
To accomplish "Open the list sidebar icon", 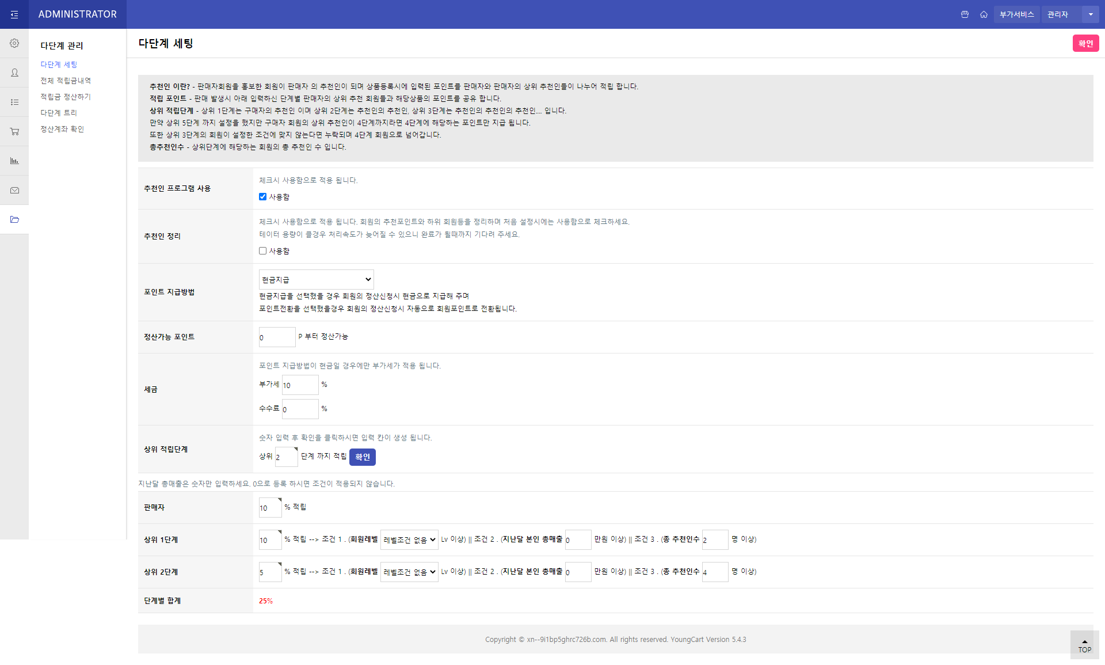I will [x=14, y=102].
